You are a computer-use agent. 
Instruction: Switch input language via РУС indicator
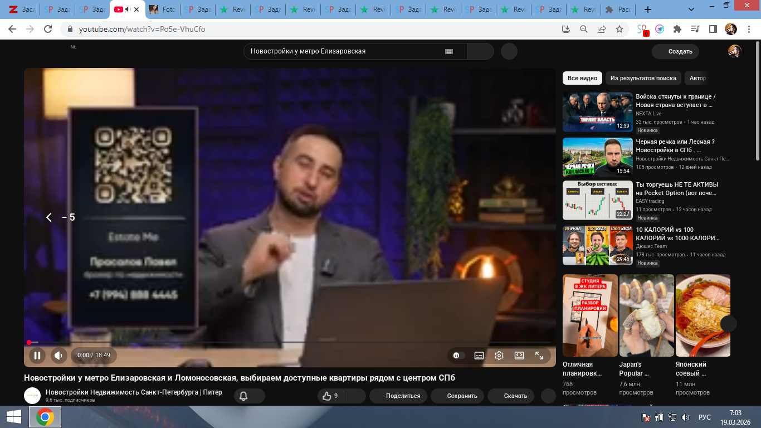705,417
